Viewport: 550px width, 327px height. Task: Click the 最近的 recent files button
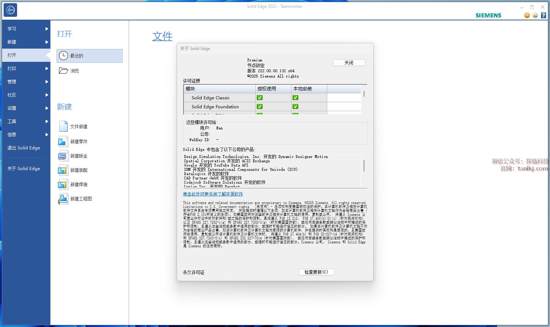pyautogui.click(x=89, y=56)
